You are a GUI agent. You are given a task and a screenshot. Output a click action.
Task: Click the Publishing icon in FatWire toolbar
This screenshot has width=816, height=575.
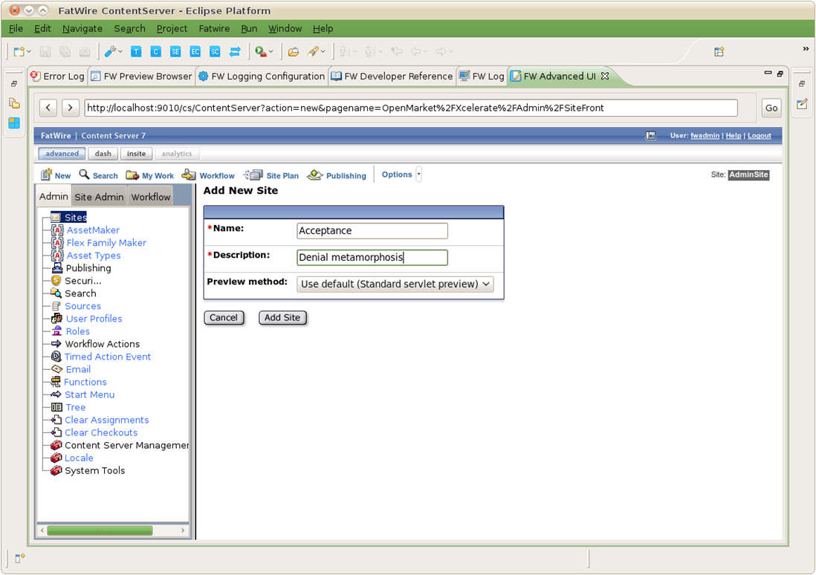click(x=315, y=175)
